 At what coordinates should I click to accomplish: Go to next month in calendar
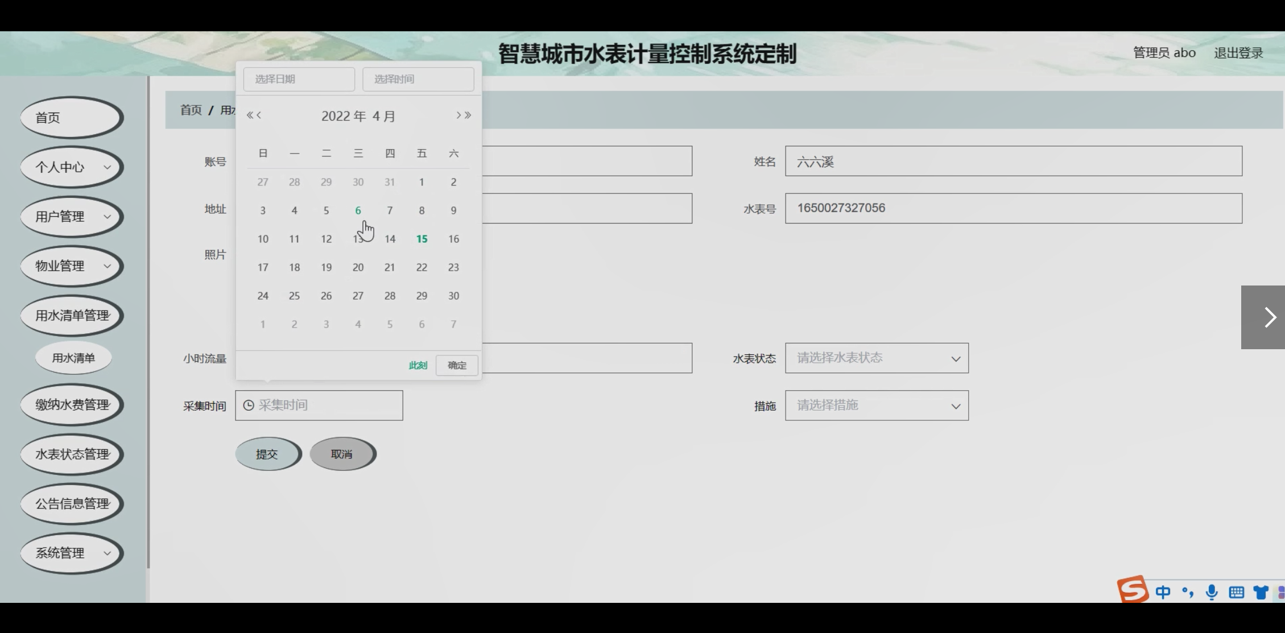point(458,115)
